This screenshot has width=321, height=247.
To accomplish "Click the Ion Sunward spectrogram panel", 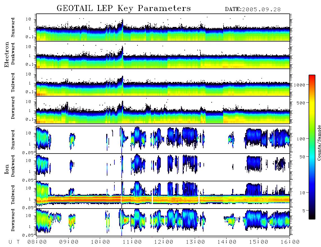I will (x=163, y=140).
